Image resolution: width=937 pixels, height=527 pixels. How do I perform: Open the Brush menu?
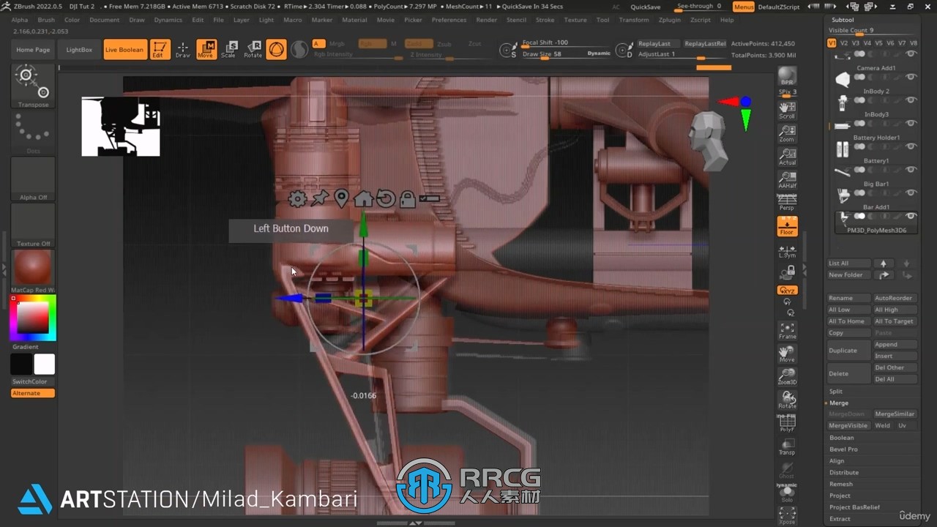pyautogui.click(x=46, y=20)
